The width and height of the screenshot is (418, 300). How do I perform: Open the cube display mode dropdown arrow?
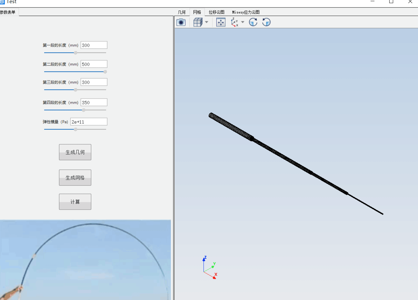click(x=207, y=22)
